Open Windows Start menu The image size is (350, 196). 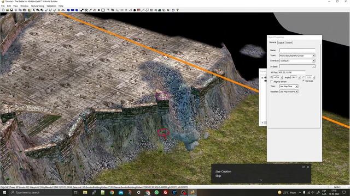[x=4, y=192]
